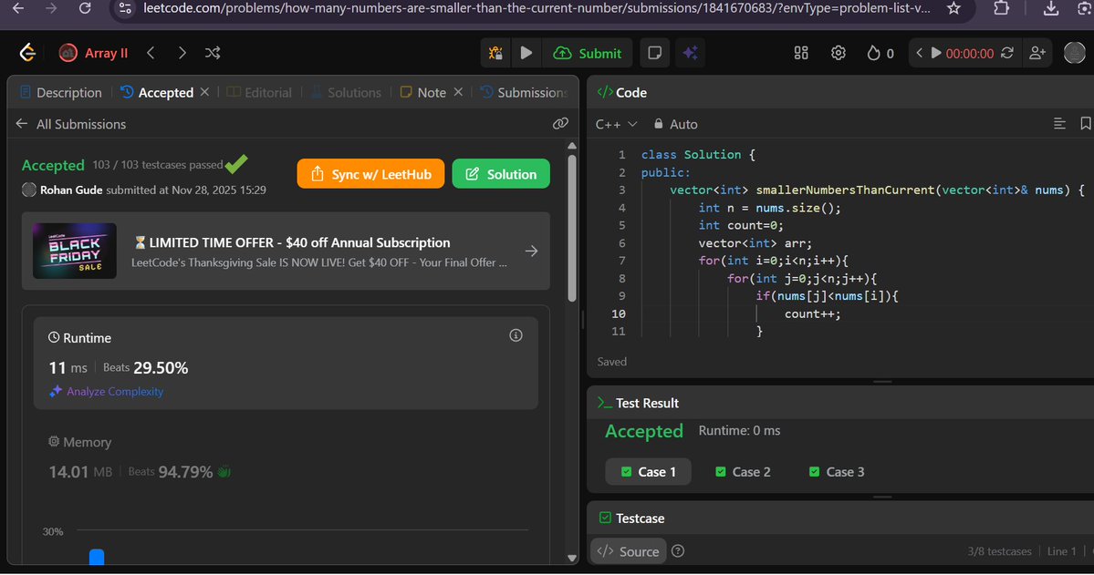The image size is (1094, 575).
Task: Click the Sync w/ LeetHub button
Action: (370, 173)
